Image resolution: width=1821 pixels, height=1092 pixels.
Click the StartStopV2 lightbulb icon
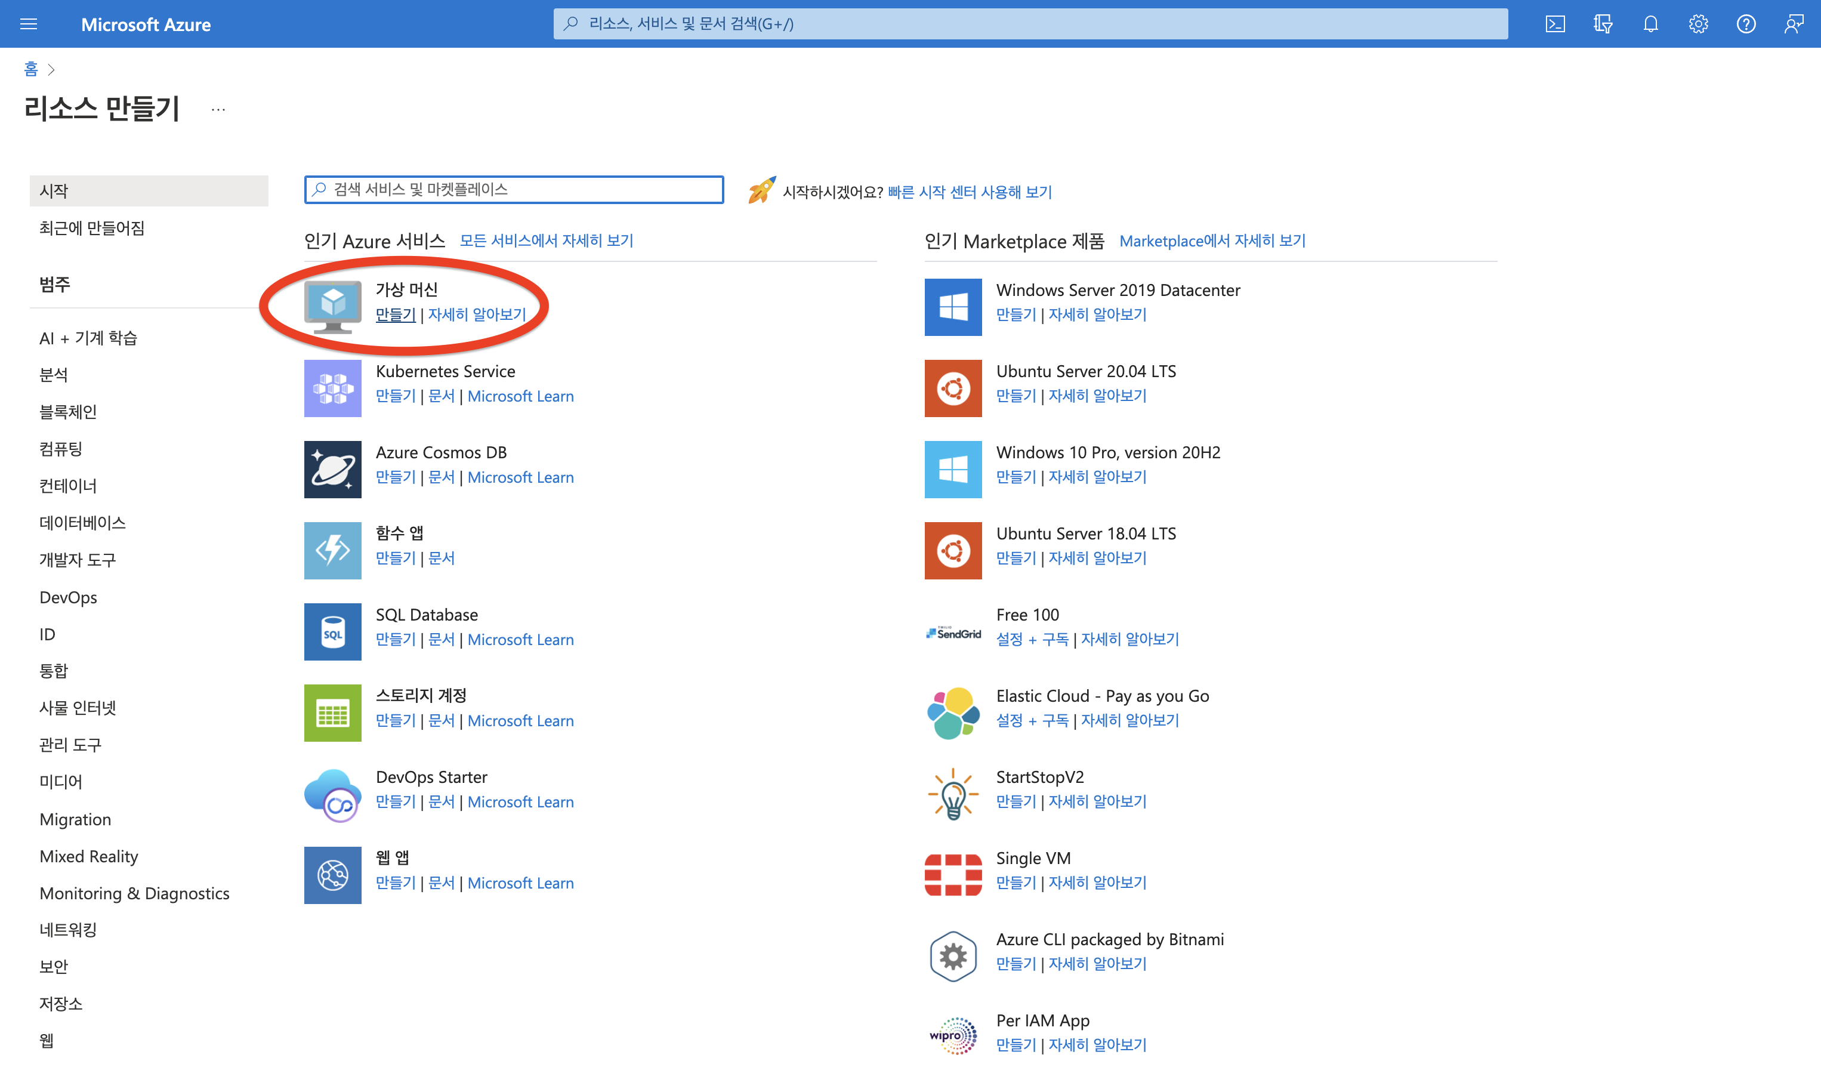tap(953, 794)
